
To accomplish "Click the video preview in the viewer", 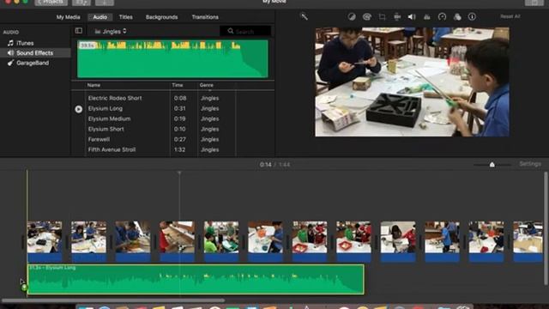I will pos(412,82).
